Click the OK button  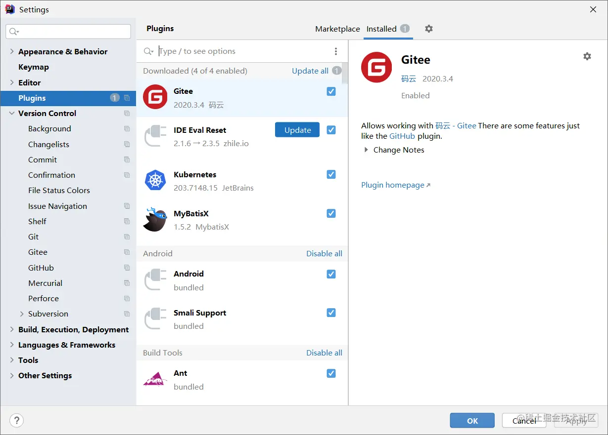[x=472, y=420]
